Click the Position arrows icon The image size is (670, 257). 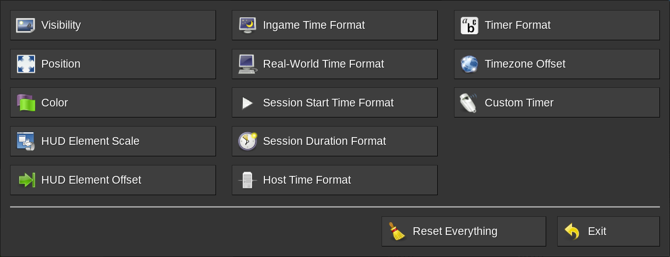tap(26, 64)
